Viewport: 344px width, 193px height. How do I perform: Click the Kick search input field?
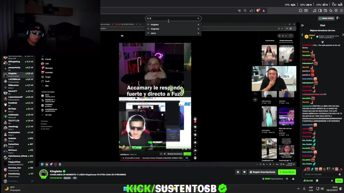(x=173, y=18)
